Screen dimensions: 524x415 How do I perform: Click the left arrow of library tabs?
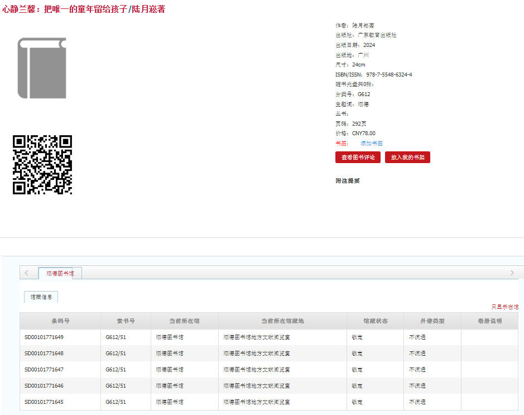[26, 273]
